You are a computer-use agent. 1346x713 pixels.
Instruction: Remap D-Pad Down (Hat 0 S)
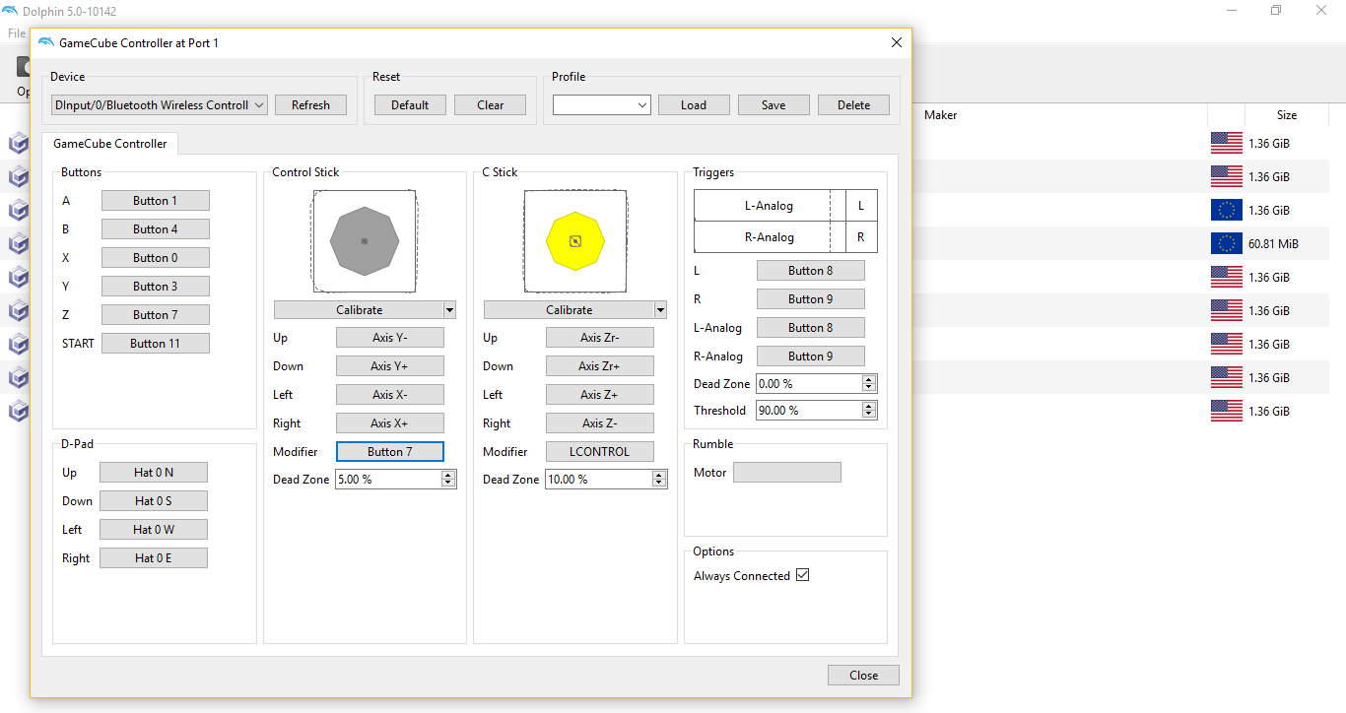coord(154,500)
